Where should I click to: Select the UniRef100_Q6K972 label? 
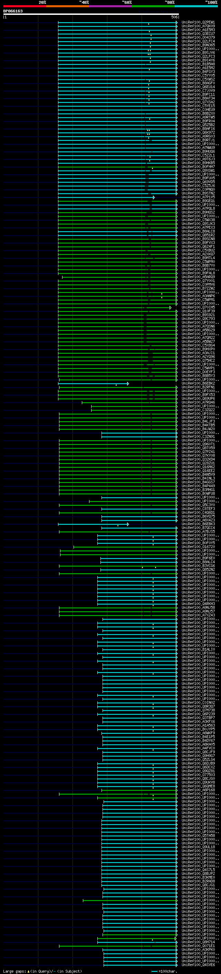(x=198, y=132)
